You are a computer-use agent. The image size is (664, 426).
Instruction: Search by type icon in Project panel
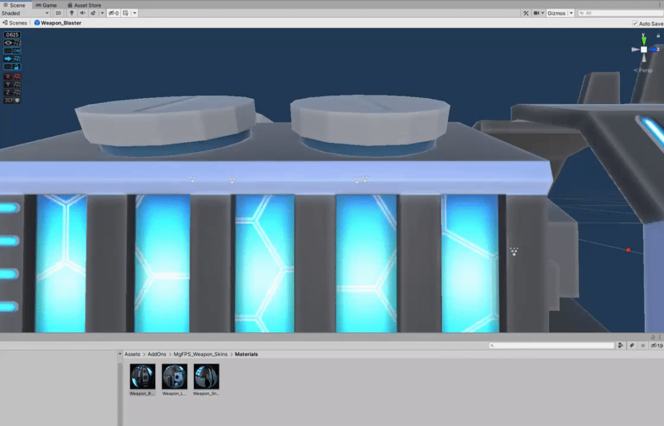tap(620, 346)
